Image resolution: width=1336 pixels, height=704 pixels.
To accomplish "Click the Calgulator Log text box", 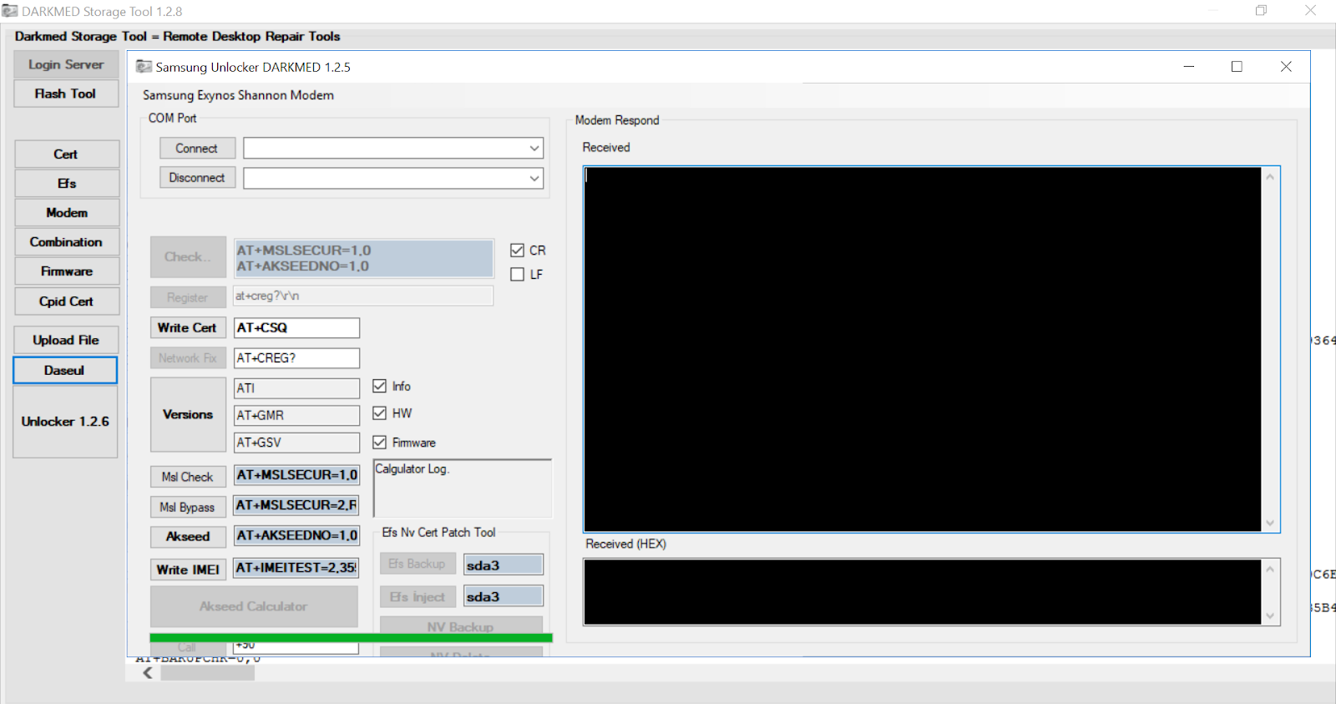I will coord(463,489).
